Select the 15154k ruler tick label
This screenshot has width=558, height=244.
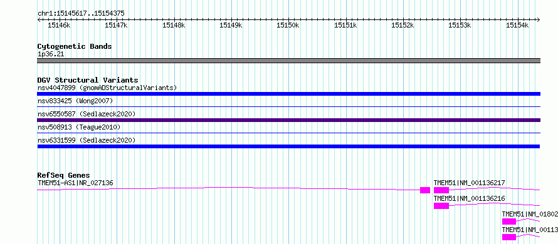coord(517,25)
